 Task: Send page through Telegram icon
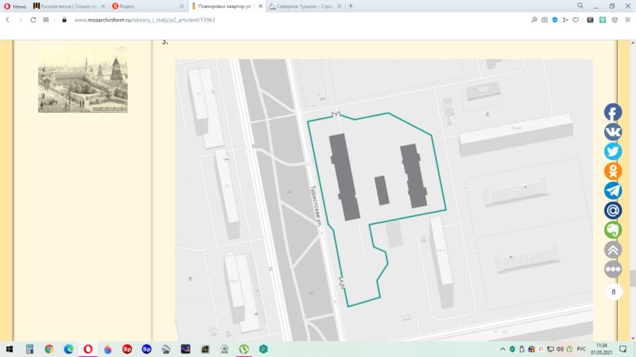click(613, 190)
